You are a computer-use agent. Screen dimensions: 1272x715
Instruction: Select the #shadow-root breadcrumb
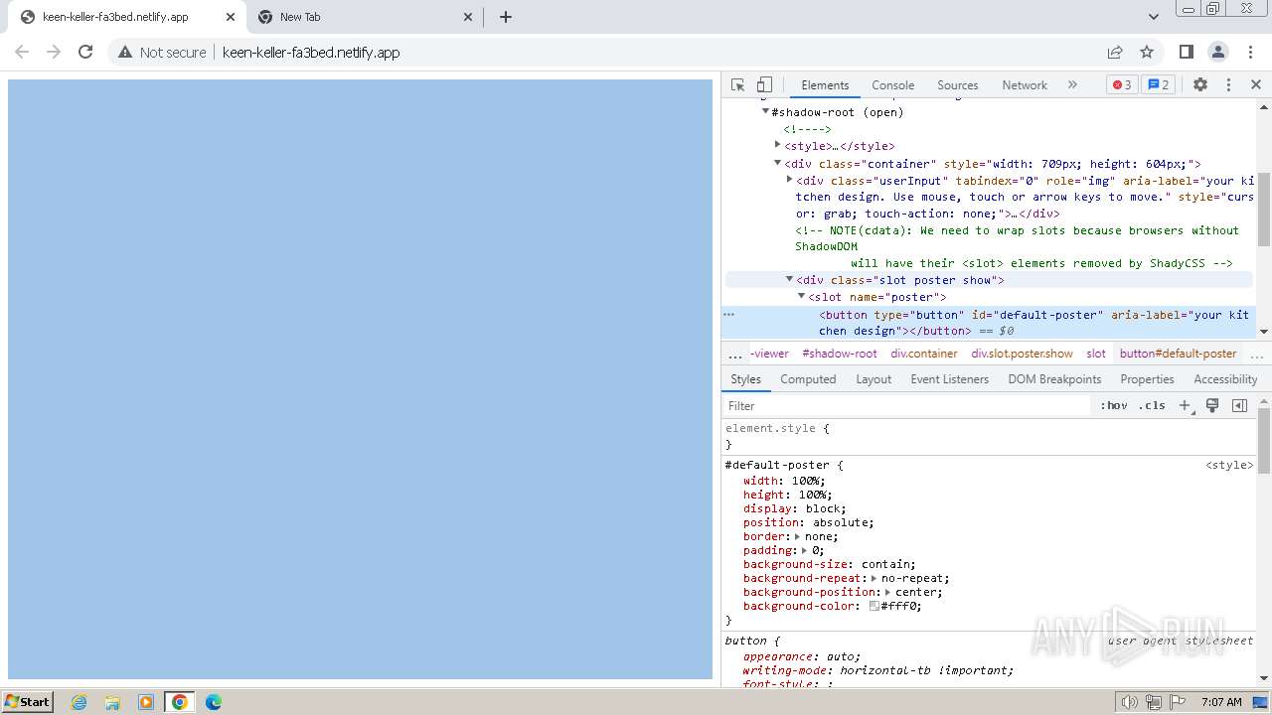[840, 354]
